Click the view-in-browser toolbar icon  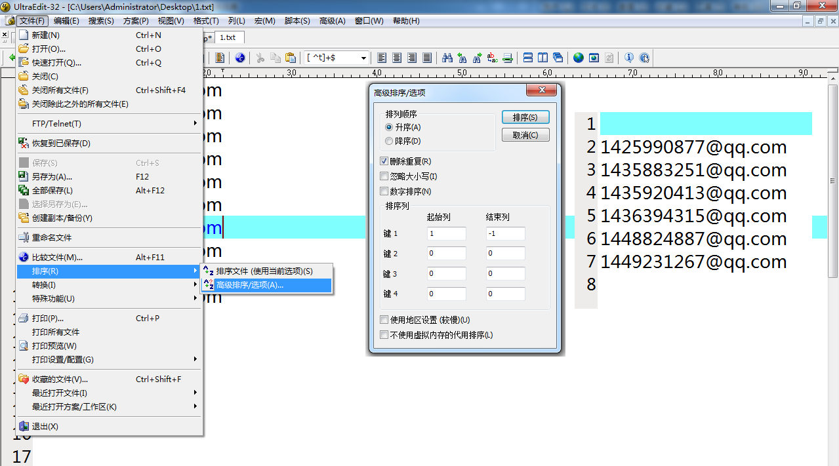coord(240,58)
